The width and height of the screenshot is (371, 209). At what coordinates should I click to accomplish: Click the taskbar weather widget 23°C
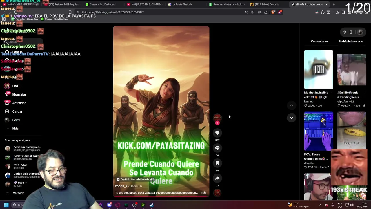299,205
